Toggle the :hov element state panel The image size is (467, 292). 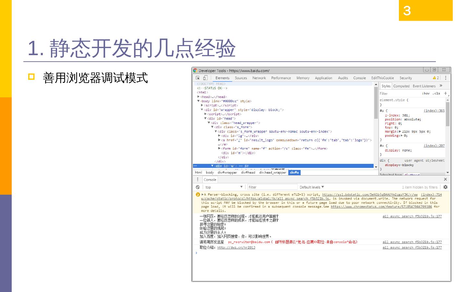pos(426,93)
